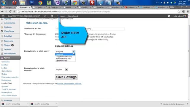This screenshot has width=190, height=107.
Task: Open Usuarios in the sidebar
Action: click(x=7, y=49)
